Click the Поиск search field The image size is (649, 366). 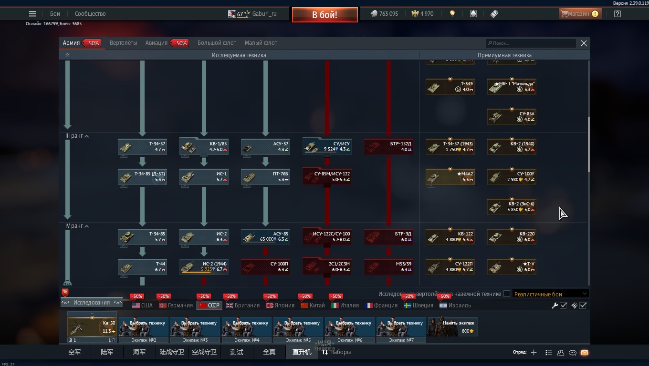click(x=531, y=43)
